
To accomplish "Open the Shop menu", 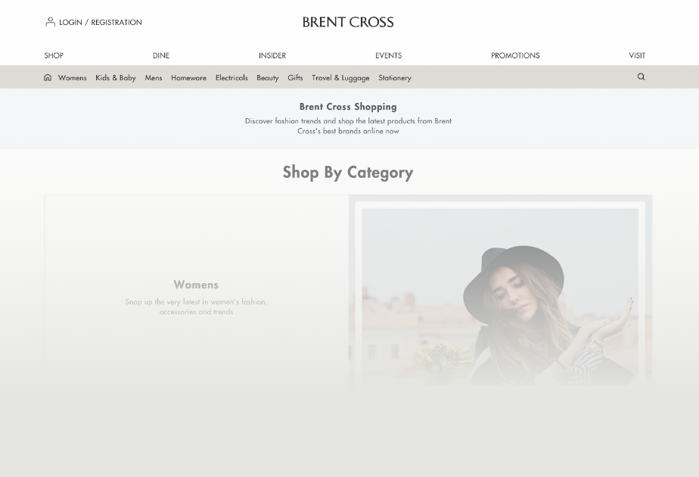I will tap(54, 55).
